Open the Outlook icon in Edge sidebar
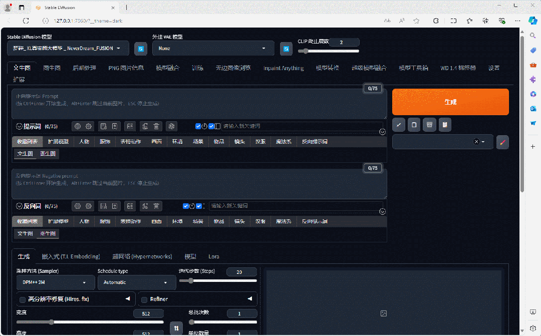The image size is (541, 336). click(x=532, y=109)
